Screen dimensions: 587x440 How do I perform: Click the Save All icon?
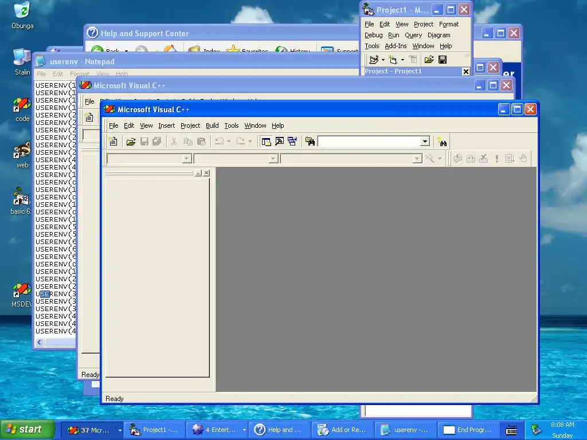[x=157, y=142]
